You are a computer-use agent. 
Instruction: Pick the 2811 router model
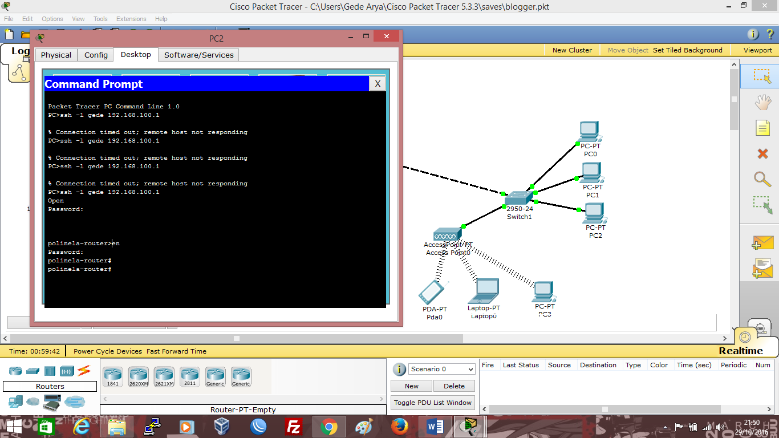coord(190,377)
